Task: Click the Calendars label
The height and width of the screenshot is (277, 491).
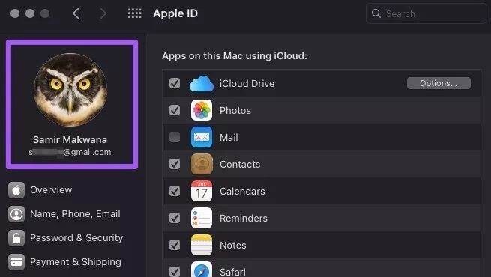Action: tap(242, 191)
